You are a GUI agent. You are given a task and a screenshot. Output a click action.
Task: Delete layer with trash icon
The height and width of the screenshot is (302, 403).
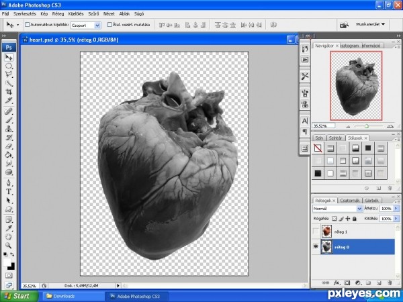click(x=390, y=283)
